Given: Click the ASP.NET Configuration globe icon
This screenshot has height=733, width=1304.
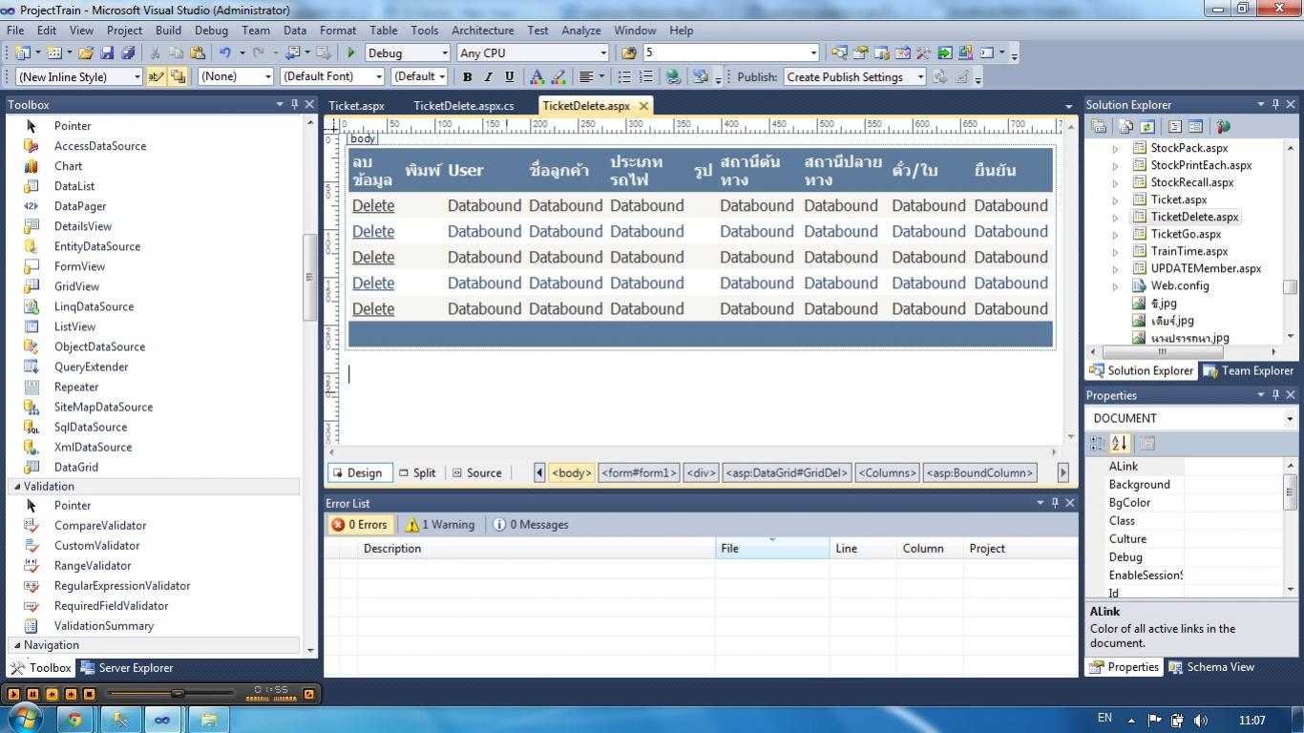Looking at the screenshot, I should (x=1224, y=126).
